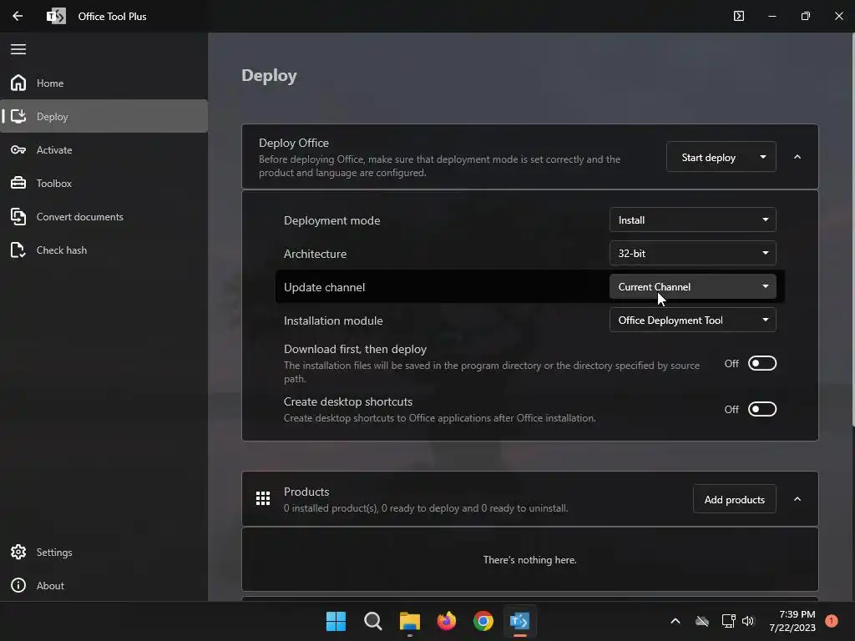Click the Office Tool Plus title text
The width and height of the screenshot is (855, 641).
pyautogui.click(x=112, y=17)
